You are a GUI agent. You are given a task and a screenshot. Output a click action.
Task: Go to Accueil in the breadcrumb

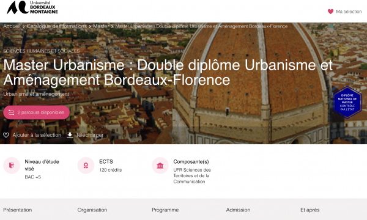[12, 26]
